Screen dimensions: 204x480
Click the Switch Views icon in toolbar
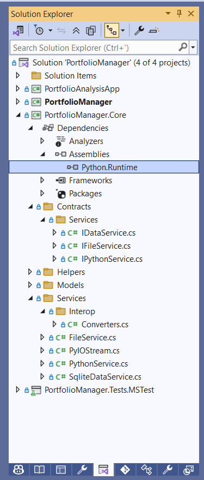[x=18, y=31]
